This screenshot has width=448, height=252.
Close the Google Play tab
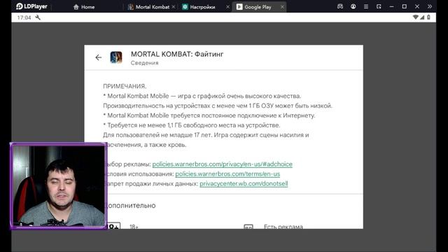(282, 6)
